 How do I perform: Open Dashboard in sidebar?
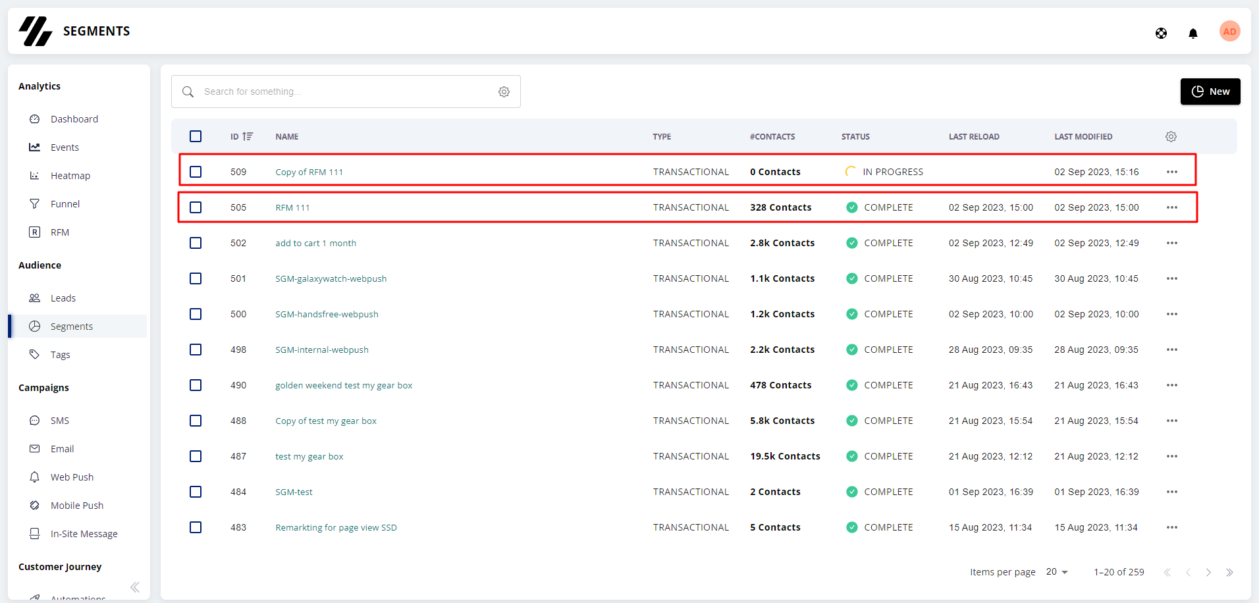(74, 119)
